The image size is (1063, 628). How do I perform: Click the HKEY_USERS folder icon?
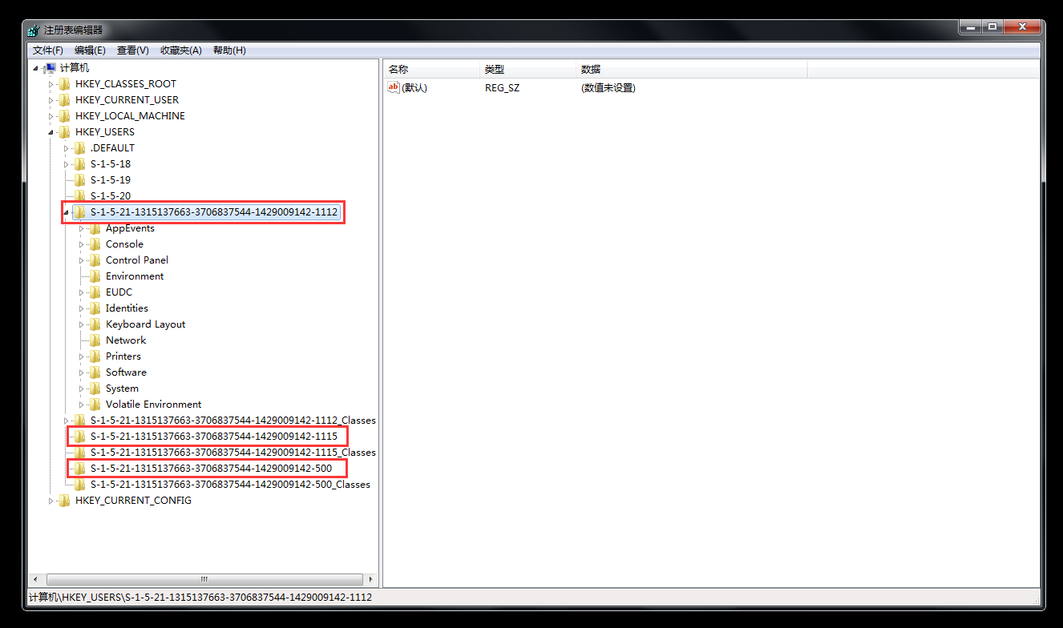coord(64,132)
